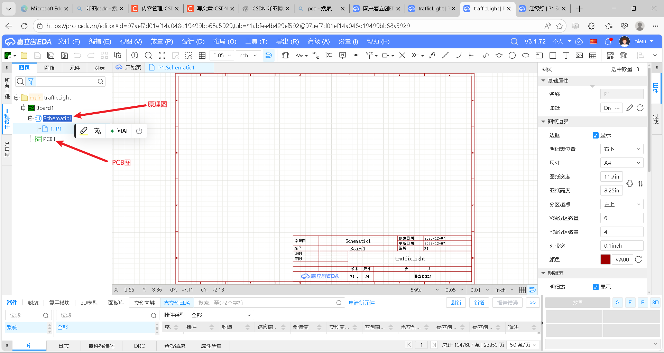Select the text T tool
Screen dimensions: 664x353
point(566,55)
